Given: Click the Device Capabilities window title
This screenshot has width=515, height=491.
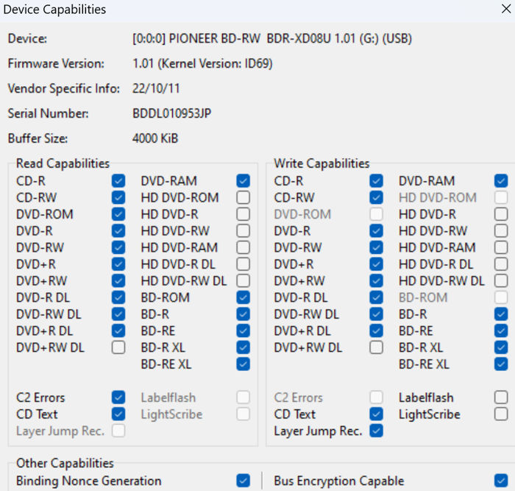Looking at the screenshot, I should pyautogui.click(x=54, y=10).
